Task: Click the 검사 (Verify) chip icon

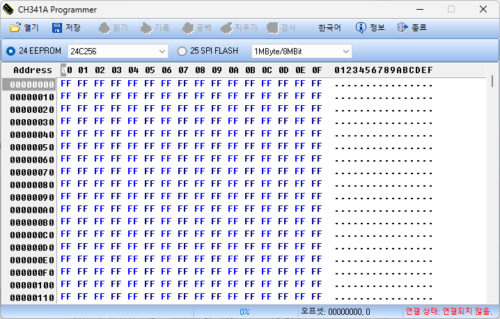Action: pos(272,28)
